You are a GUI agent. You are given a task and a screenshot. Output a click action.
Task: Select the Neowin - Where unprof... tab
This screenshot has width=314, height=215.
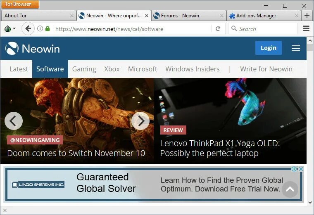(x=114, y=16)
